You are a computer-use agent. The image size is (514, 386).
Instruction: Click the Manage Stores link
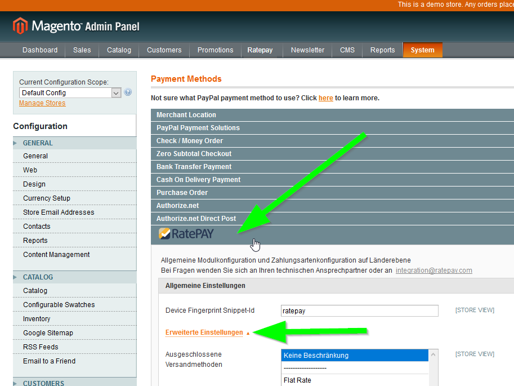(x=42, y=103)
